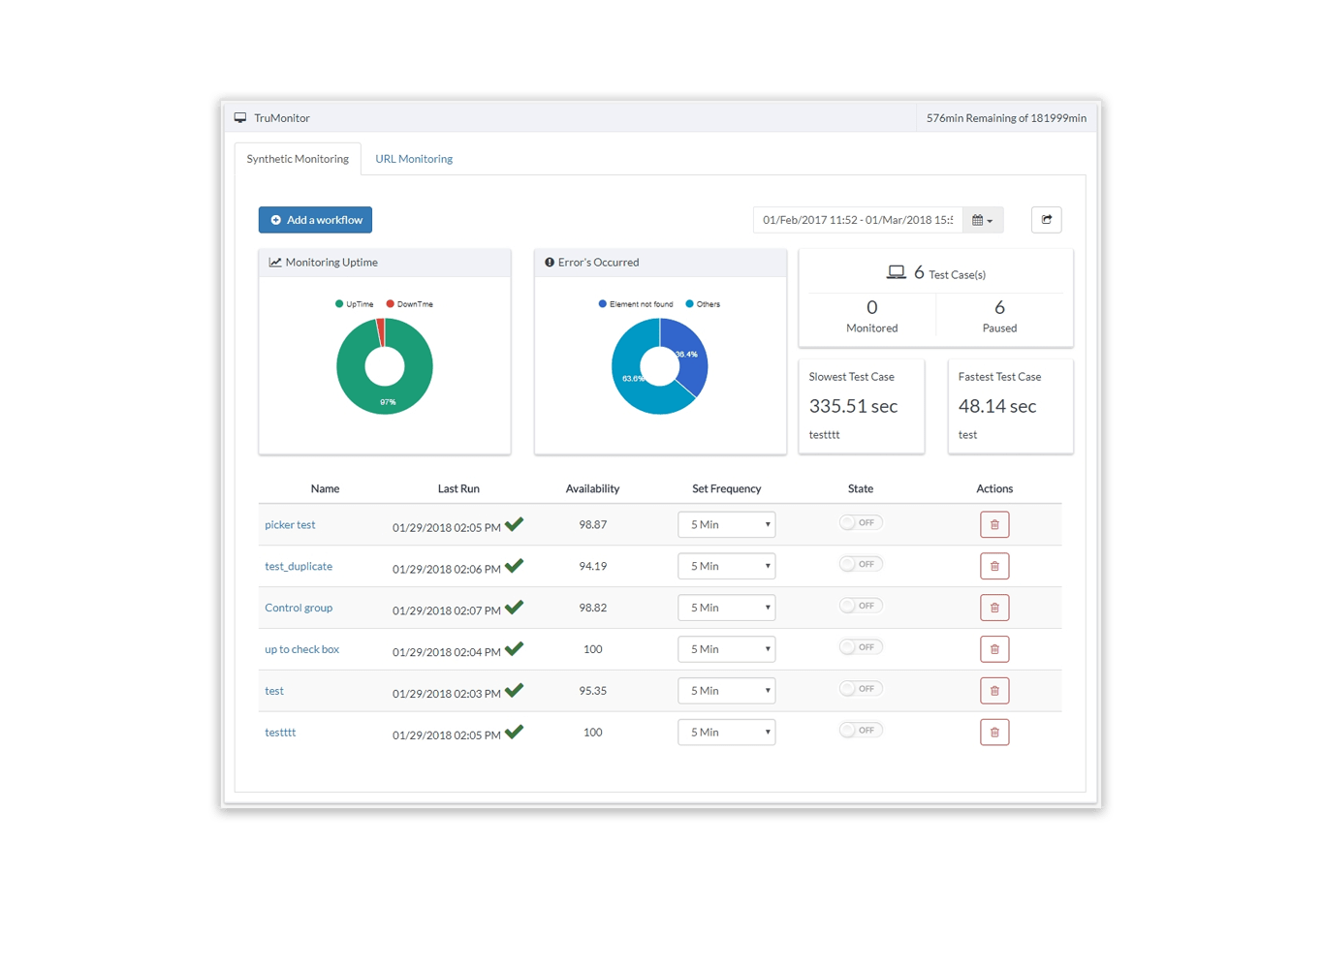Viewport: 1324px width, 969px height.
Task: Click the export/share icon near the date range
Action: 1046,220
